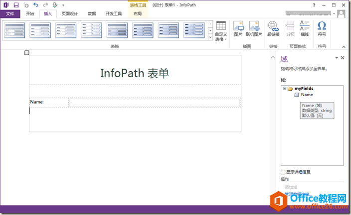
Task: Expand the table gallery more arrow
Action: (210, 37)
